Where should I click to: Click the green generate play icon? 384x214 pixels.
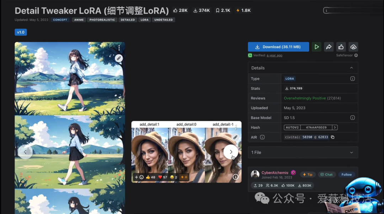click(x=316, y=46)
